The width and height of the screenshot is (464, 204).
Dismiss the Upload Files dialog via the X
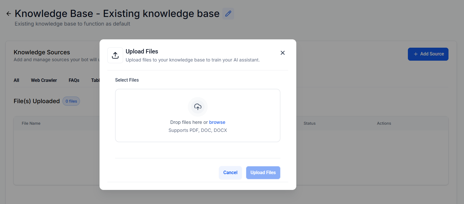pos(282,53)
